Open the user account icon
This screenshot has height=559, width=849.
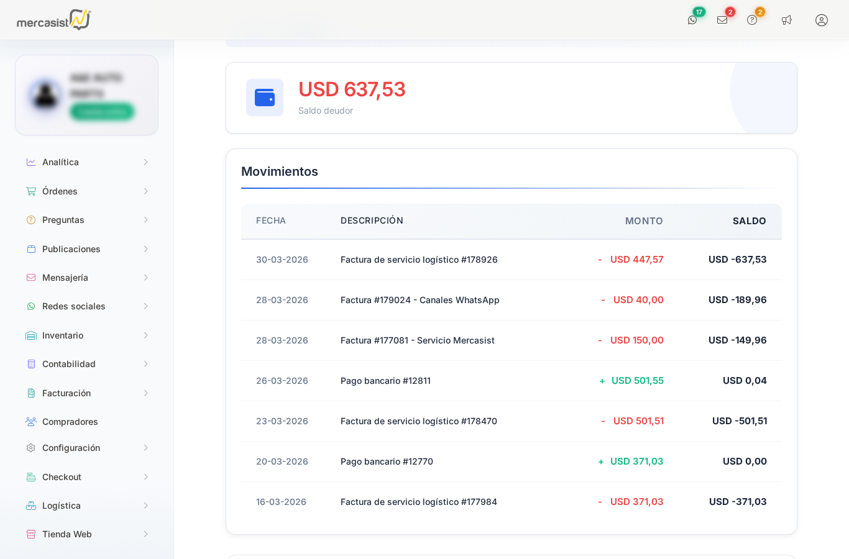coord(822,20)
